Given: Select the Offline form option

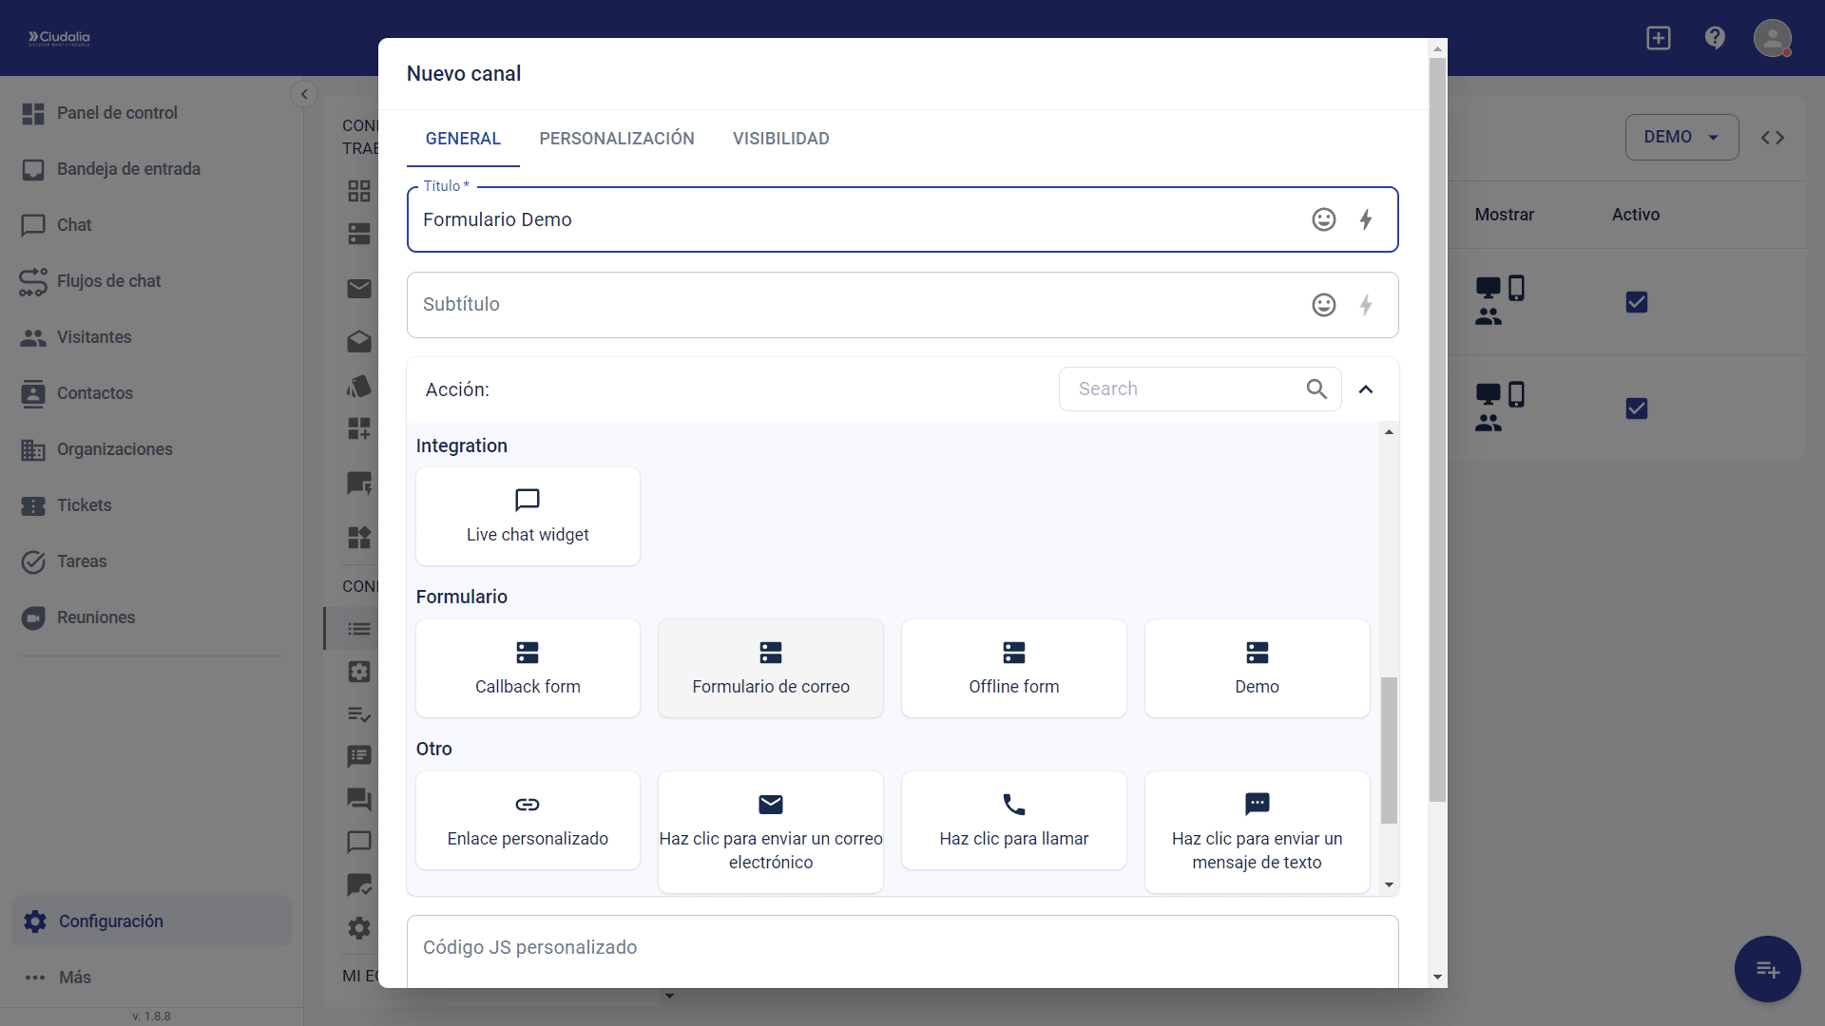Looking at the screenshot, I should [x=1013, y=669].
